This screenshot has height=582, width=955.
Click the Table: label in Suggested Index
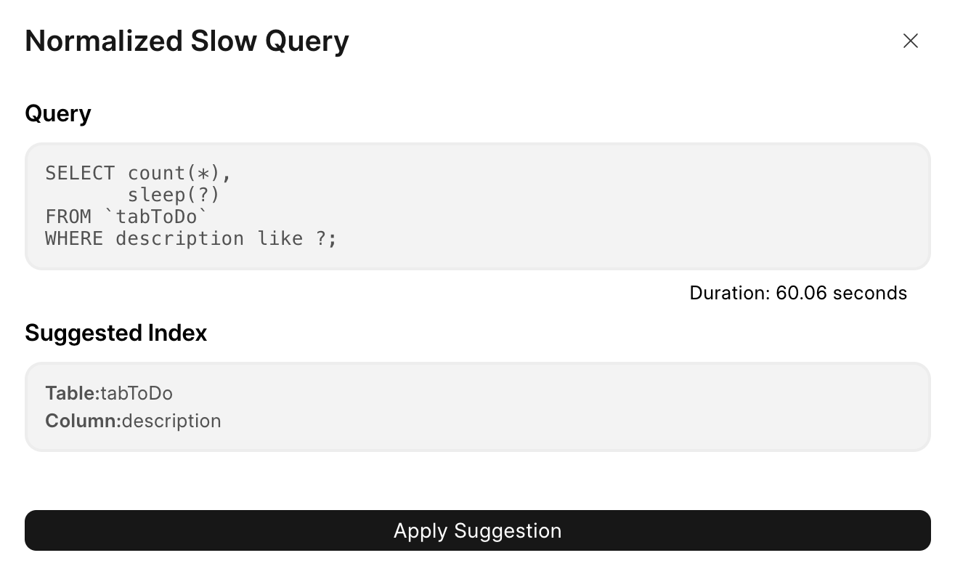tap(72, 393)
